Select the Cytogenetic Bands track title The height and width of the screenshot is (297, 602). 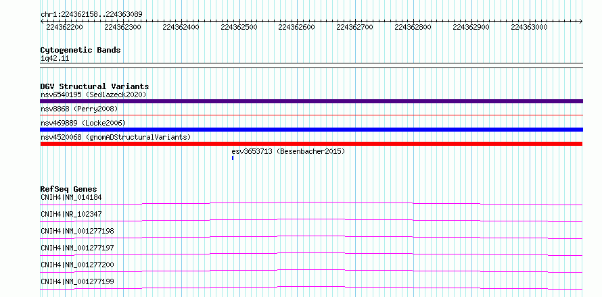[80, 50]
